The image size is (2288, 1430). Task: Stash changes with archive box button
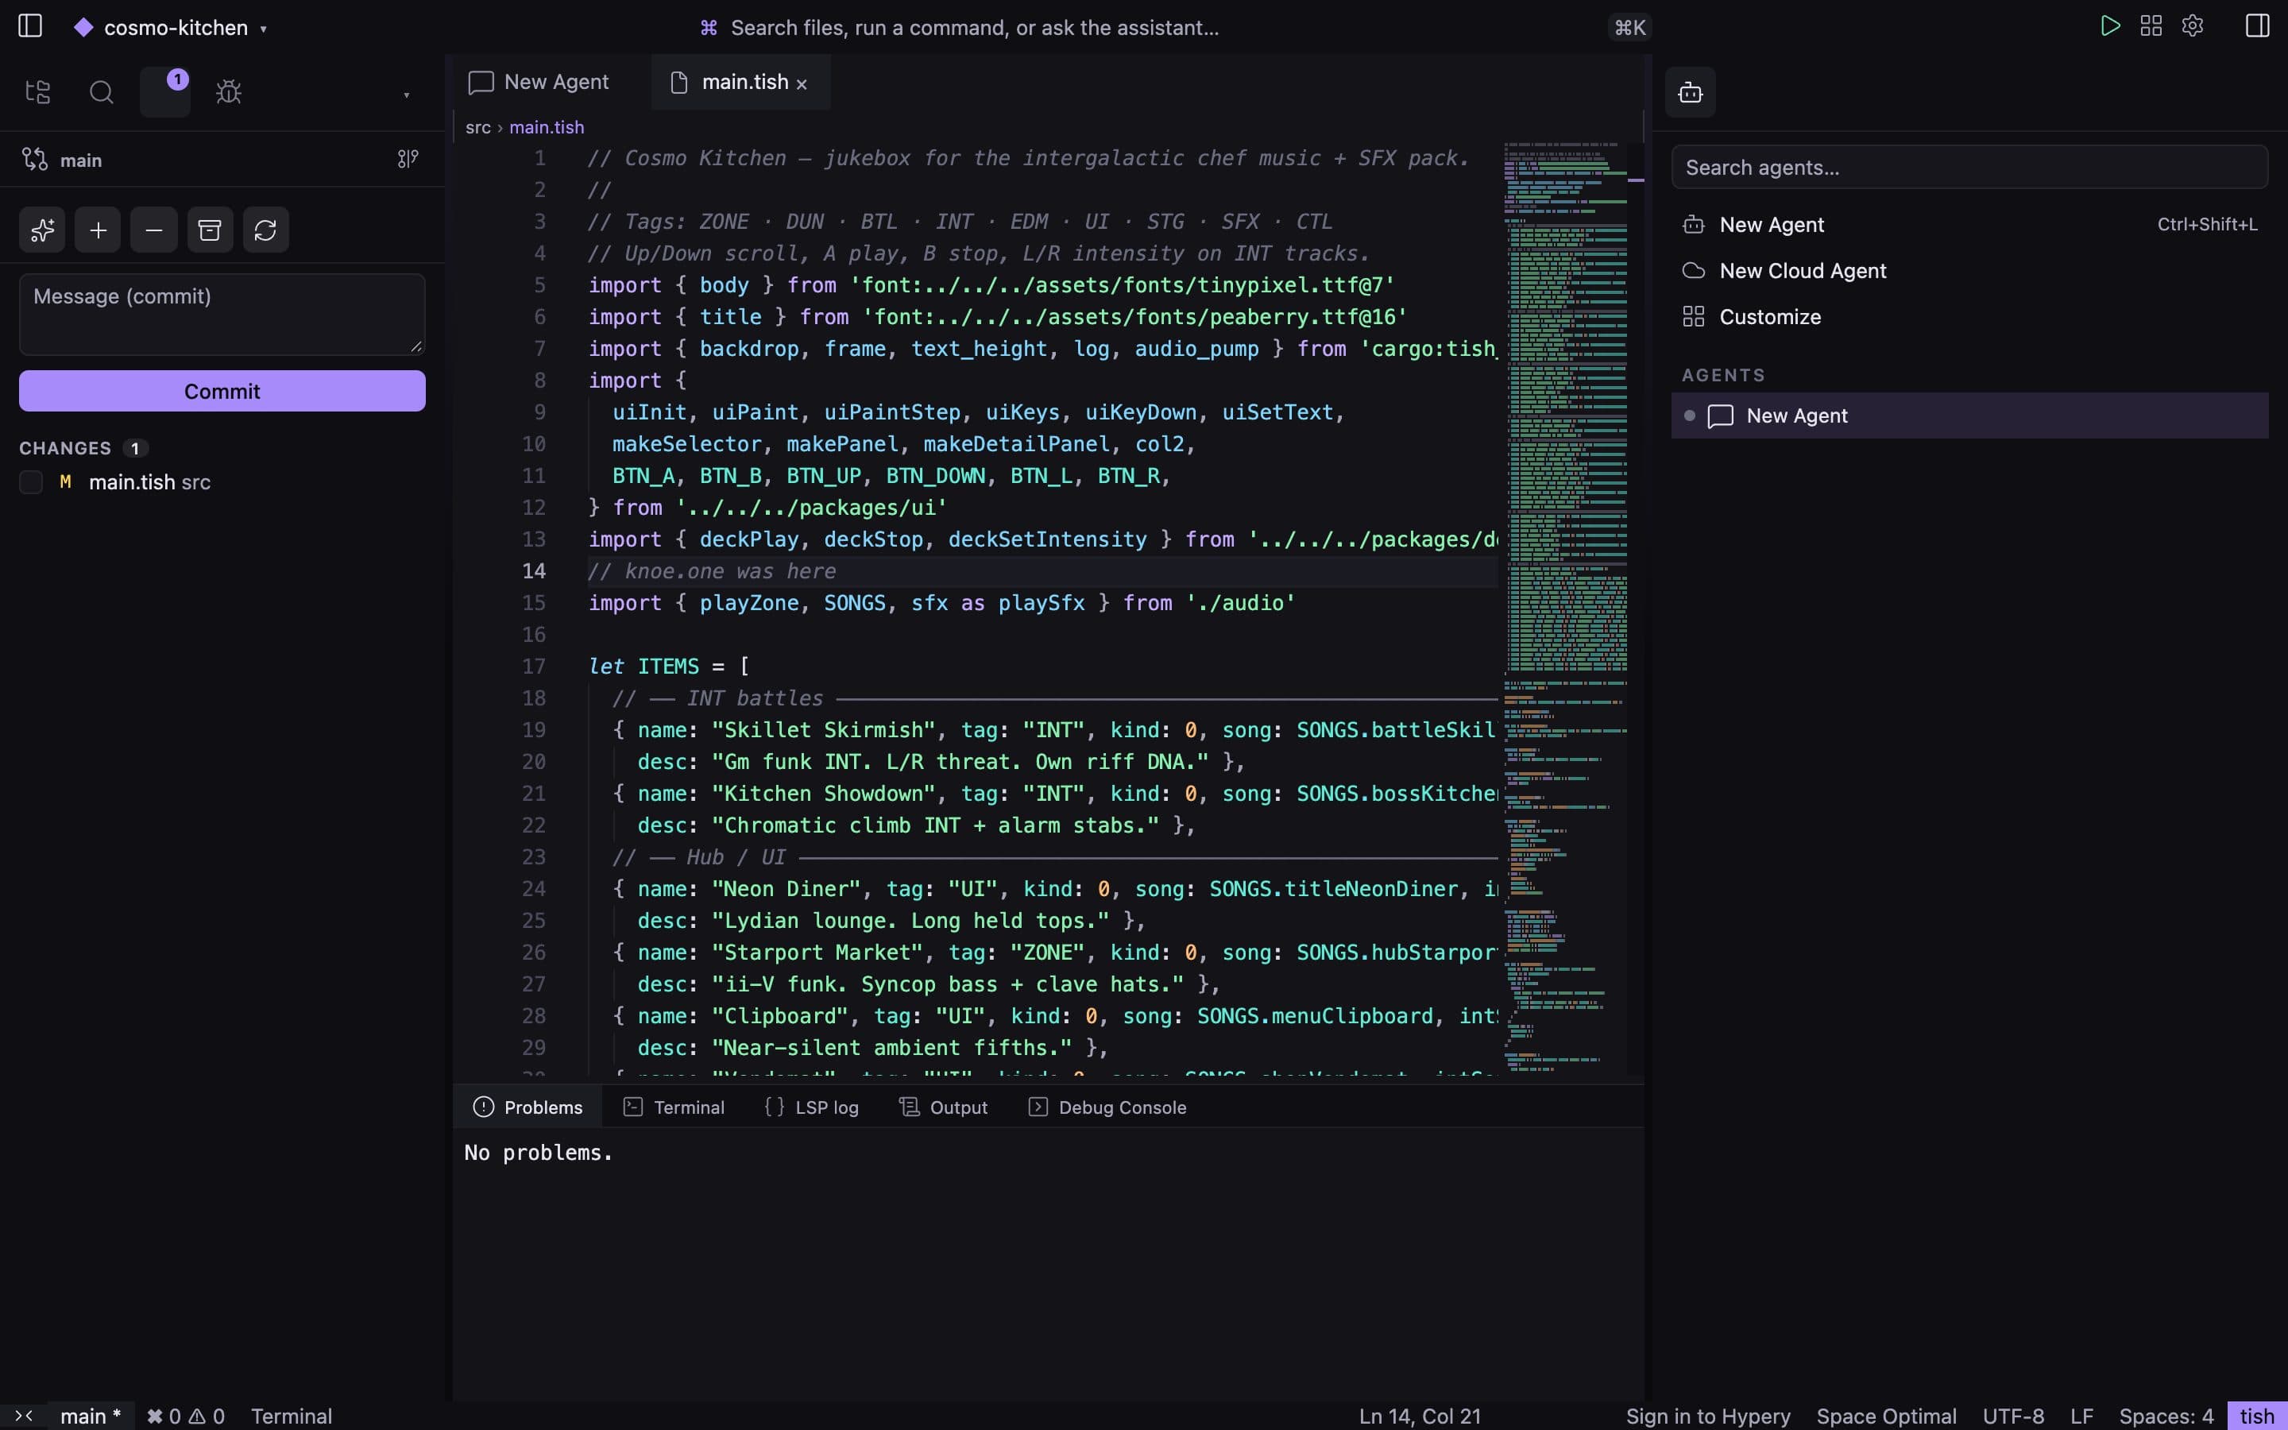(210, 230)
